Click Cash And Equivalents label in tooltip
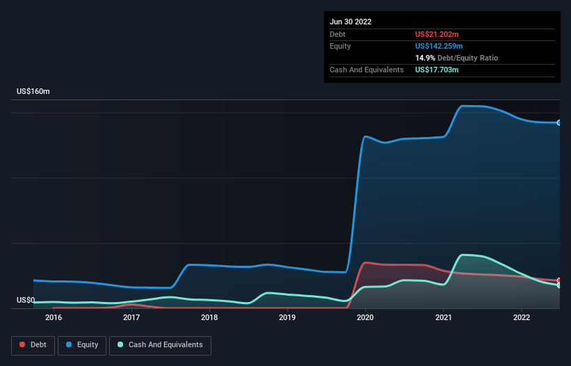 pyautogui.click(x=367, y=70)
